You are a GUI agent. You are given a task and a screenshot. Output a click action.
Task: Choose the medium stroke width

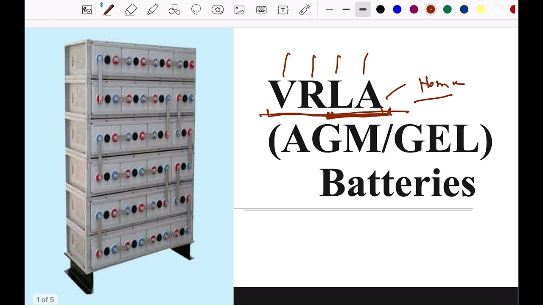[x=346, y=9]
